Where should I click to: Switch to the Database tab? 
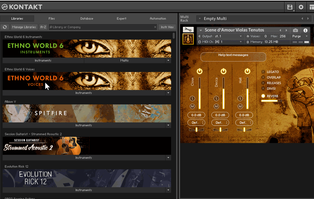tap(87, 18)
